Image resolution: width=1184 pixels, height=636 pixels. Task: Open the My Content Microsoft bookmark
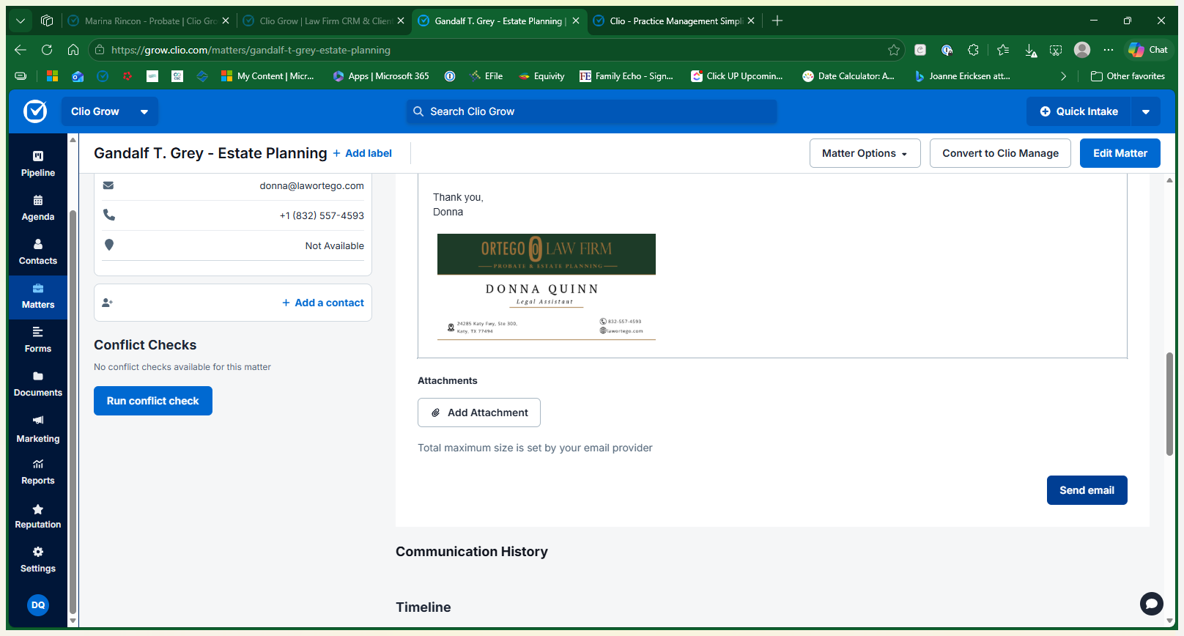pyautogui.click(x=267, y=76)
